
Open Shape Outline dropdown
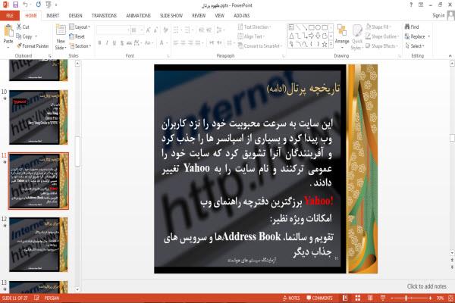click(382, 36)
